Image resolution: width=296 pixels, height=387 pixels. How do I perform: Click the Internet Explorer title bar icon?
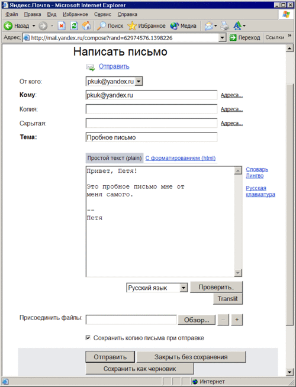tap(5, 5)
